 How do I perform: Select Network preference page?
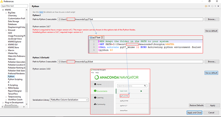[12, 59]
